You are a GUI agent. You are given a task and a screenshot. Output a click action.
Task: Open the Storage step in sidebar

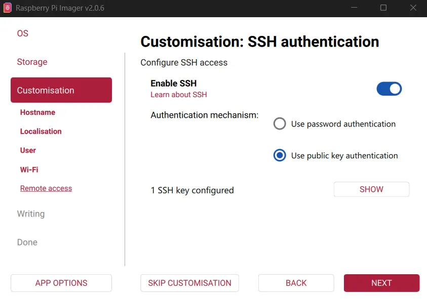pyautogui.click(x=32, y=62)
